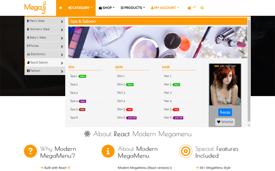Open the Spa 2 link
The width and height of the screenshot is (275, 171).
point(74,84)
